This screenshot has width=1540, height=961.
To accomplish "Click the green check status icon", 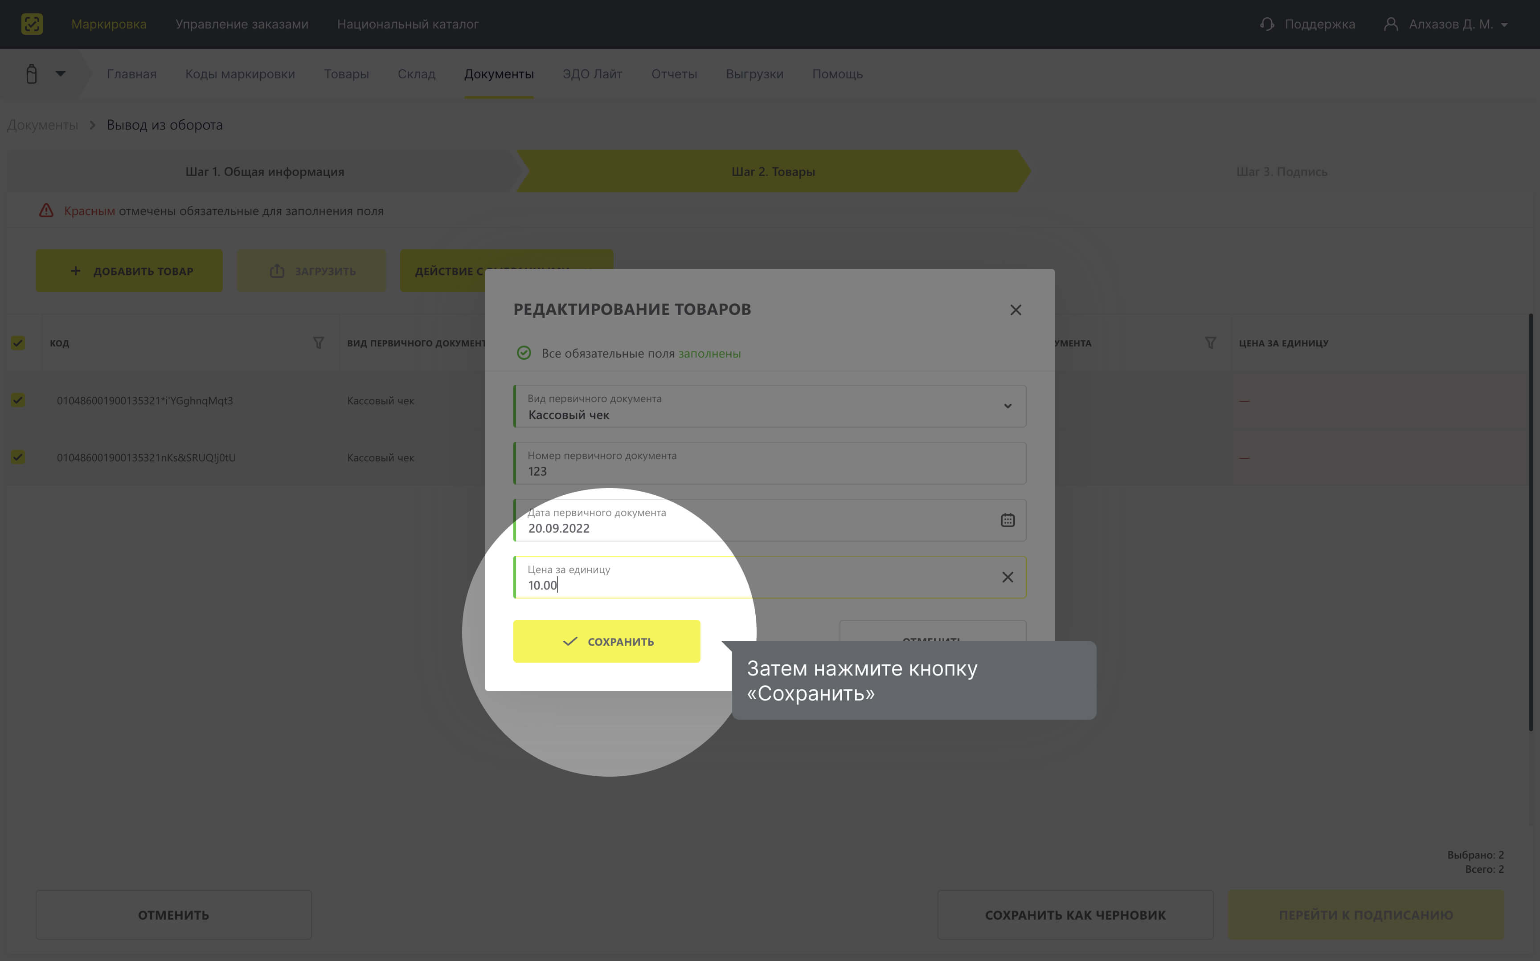I will (523, 353).
